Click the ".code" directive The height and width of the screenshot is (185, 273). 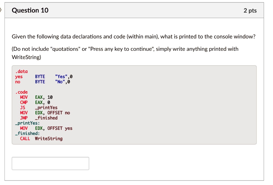point(21,92)
